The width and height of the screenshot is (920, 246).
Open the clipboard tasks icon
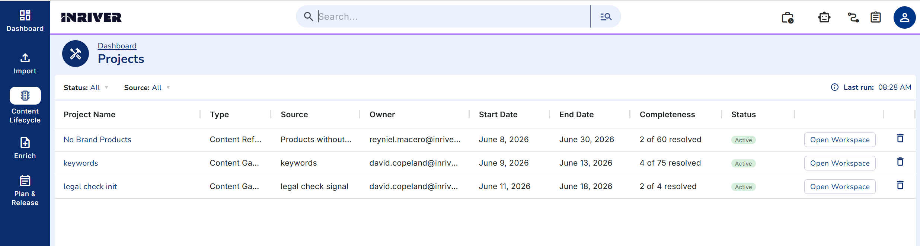tap(876, 17)
